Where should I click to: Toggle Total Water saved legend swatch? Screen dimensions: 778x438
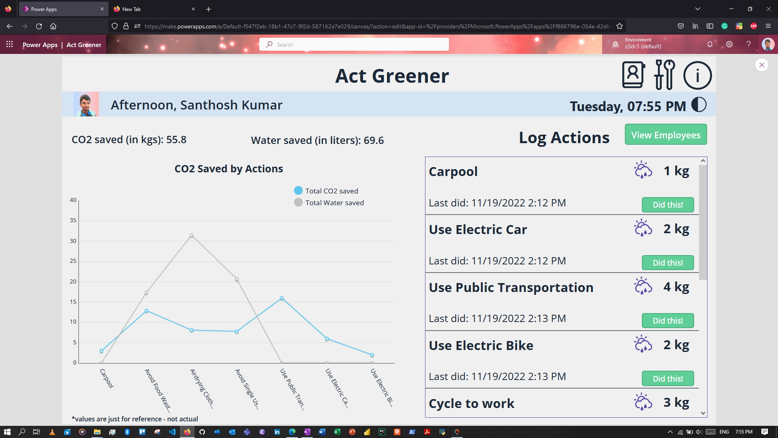(x=298, y=202)
